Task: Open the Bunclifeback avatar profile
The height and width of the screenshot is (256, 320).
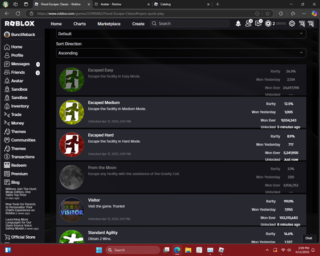Action: tap(7, 35)
